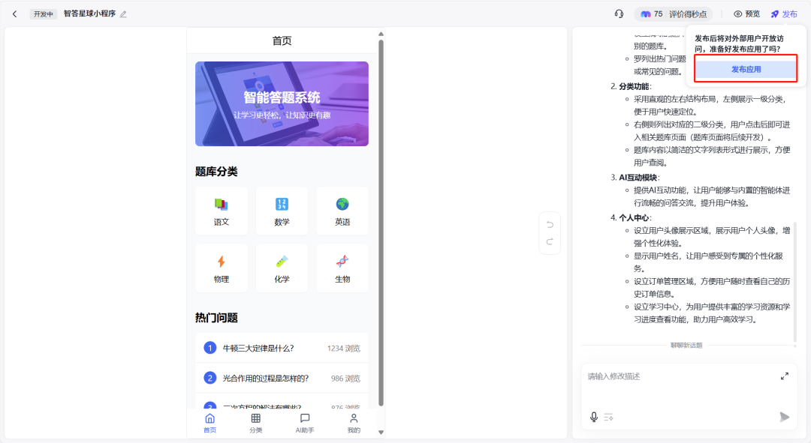Expand the modification input to fullscreen
The width and height of the screenshot is (811, 443).
(785, 376)
